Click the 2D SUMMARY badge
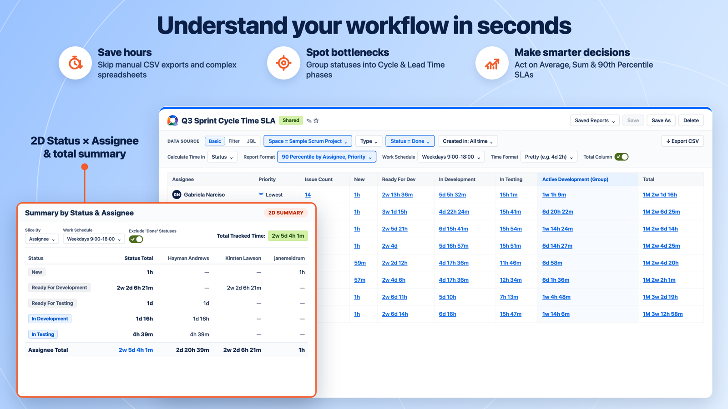 (286, 213)
